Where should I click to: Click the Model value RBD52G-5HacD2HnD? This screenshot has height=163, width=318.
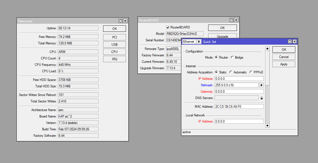tap(185, 33)
